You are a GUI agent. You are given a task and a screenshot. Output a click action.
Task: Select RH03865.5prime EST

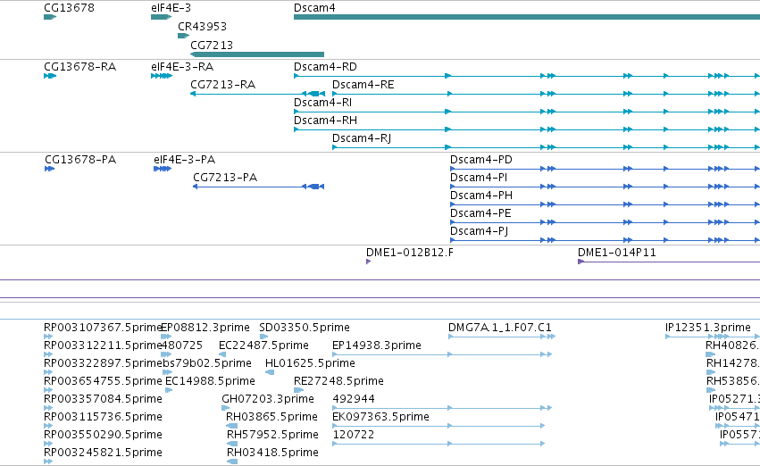click(271, 417)
